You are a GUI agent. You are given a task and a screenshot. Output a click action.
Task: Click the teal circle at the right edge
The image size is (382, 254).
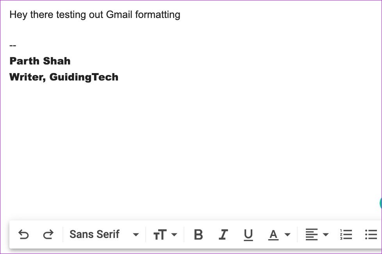380,203
